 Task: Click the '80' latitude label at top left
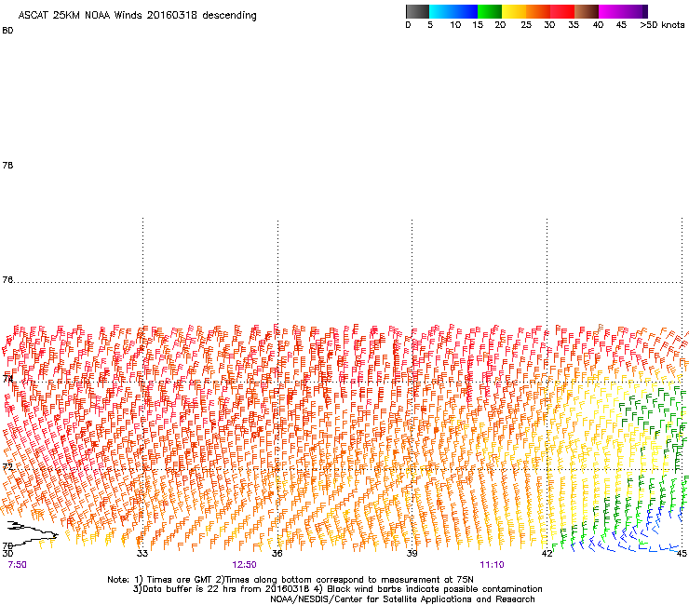pyautogui.click(x=7, y=31)
